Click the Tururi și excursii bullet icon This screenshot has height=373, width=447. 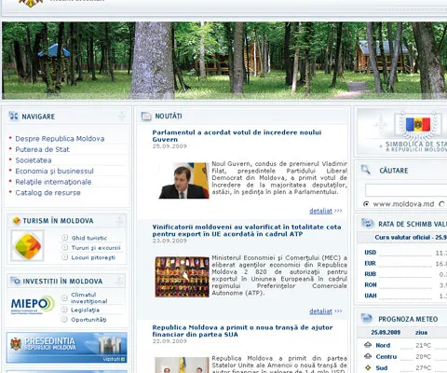click(x=64, y=247)
